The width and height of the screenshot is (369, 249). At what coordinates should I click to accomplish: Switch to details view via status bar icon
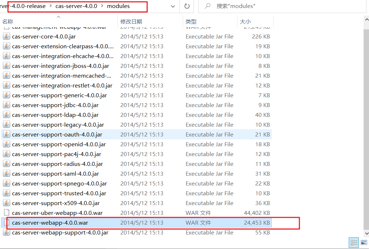point(353,242)
